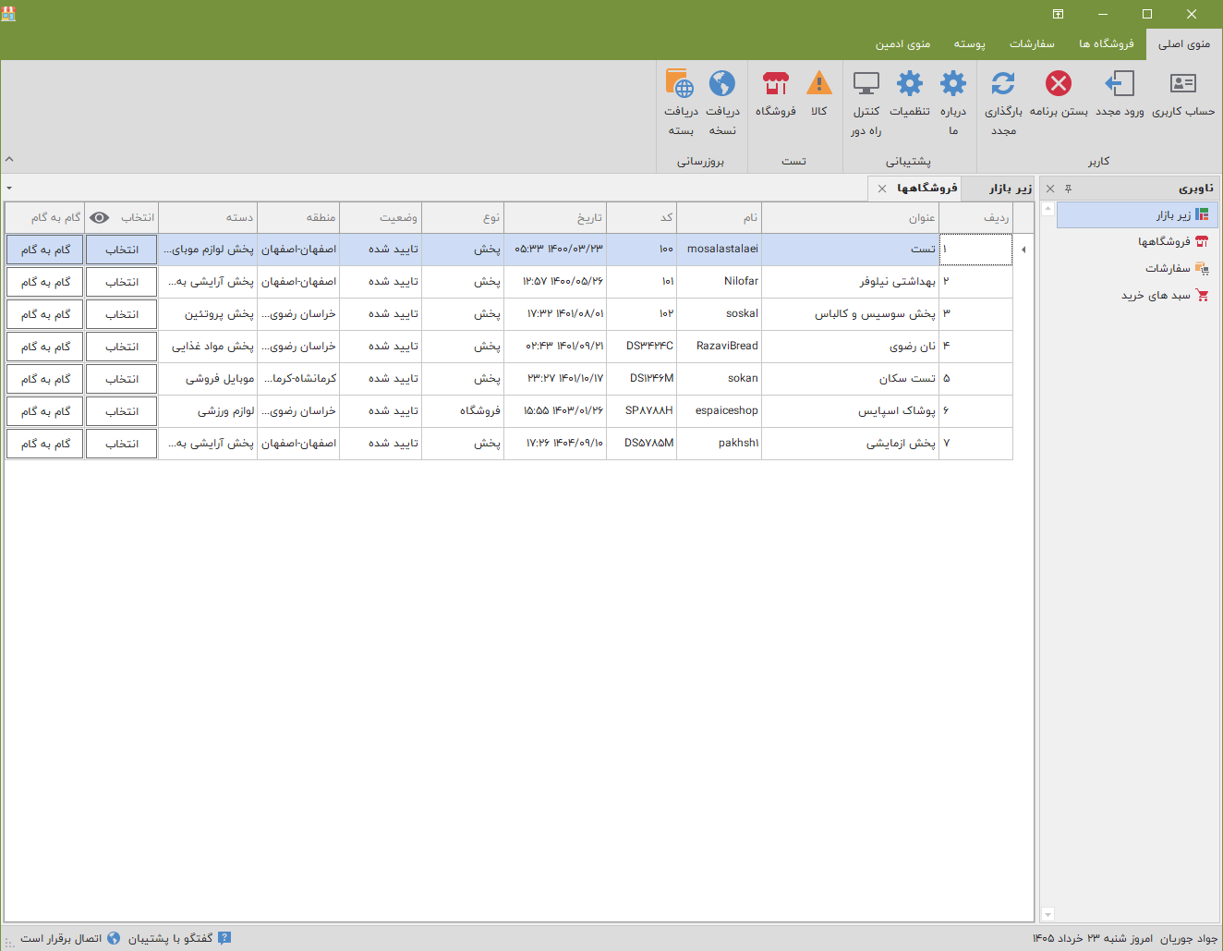1223x951 pixels.
Task: Click انتخاب button for espaiceshop row
Action: click(122, 411)
